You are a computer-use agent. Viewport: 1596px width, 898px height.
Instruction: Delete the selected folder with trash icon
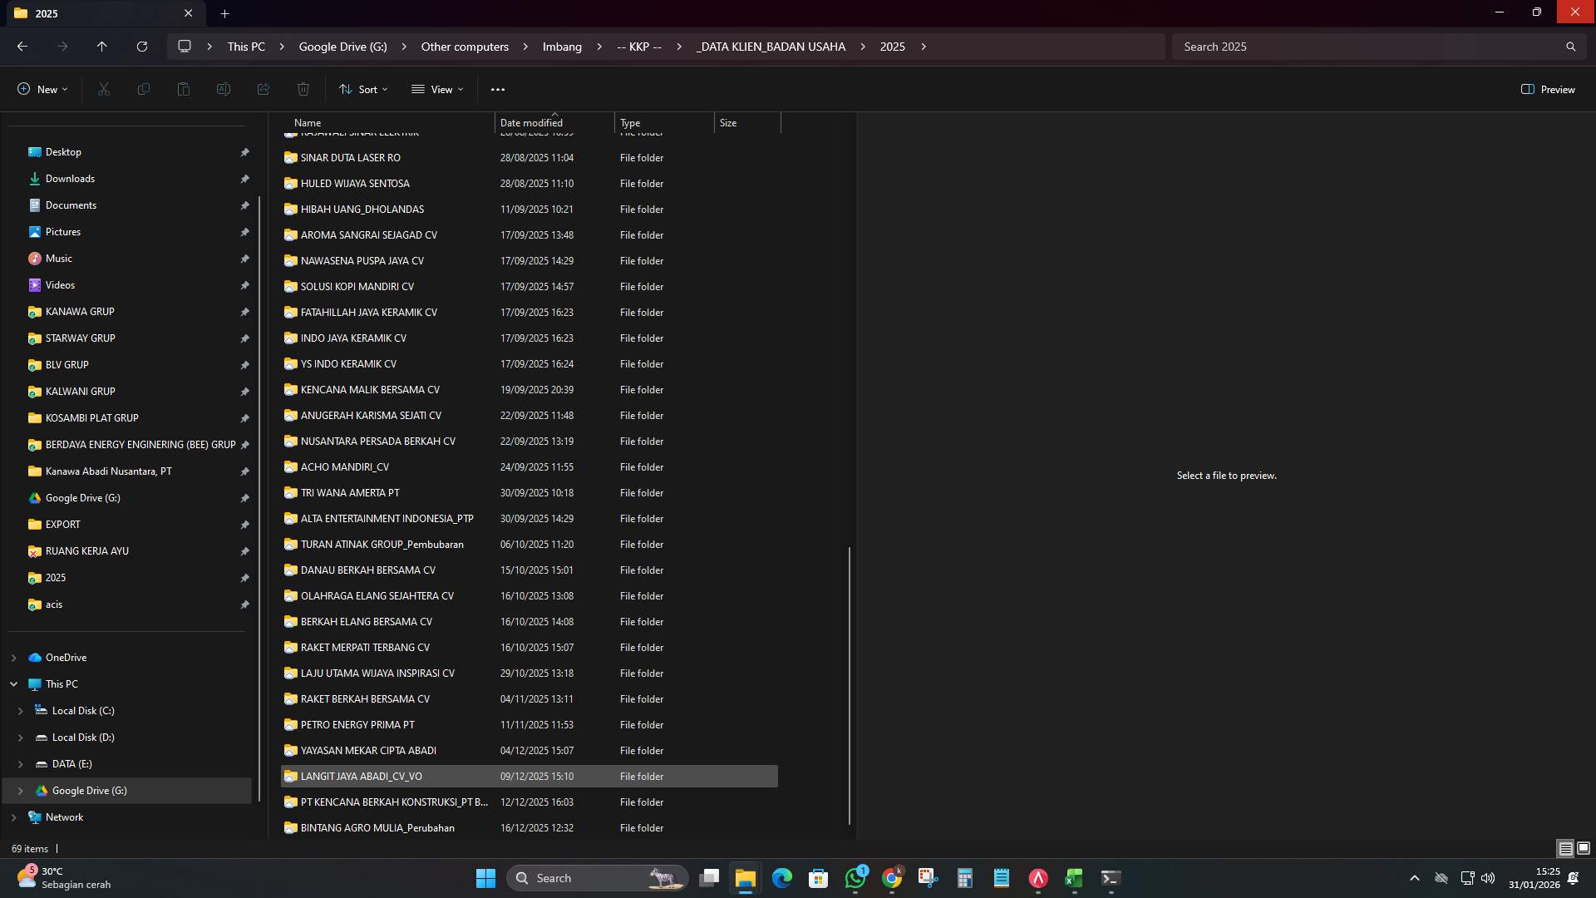tap(303, 89)
